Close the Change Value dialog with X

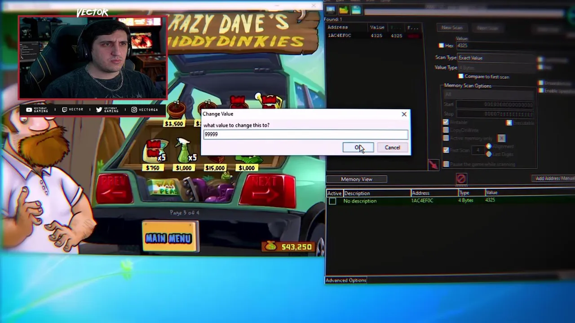point(404,114)
